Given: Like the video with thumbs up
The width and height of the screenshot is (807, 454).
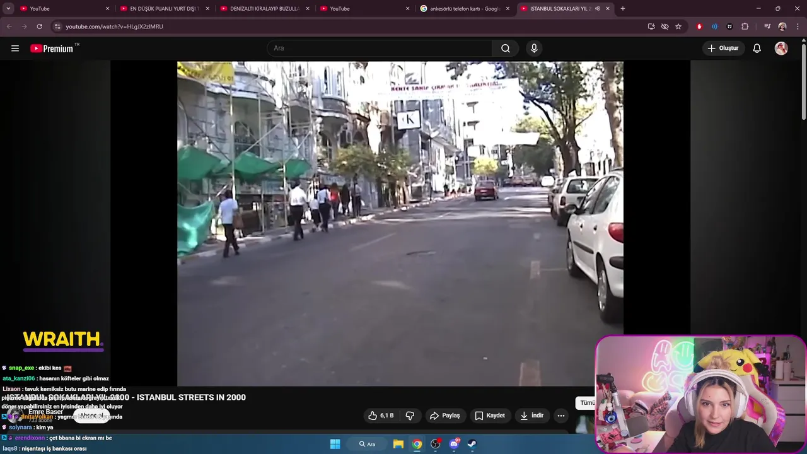Looking at the screenshot, I should [x=381, y=416].
